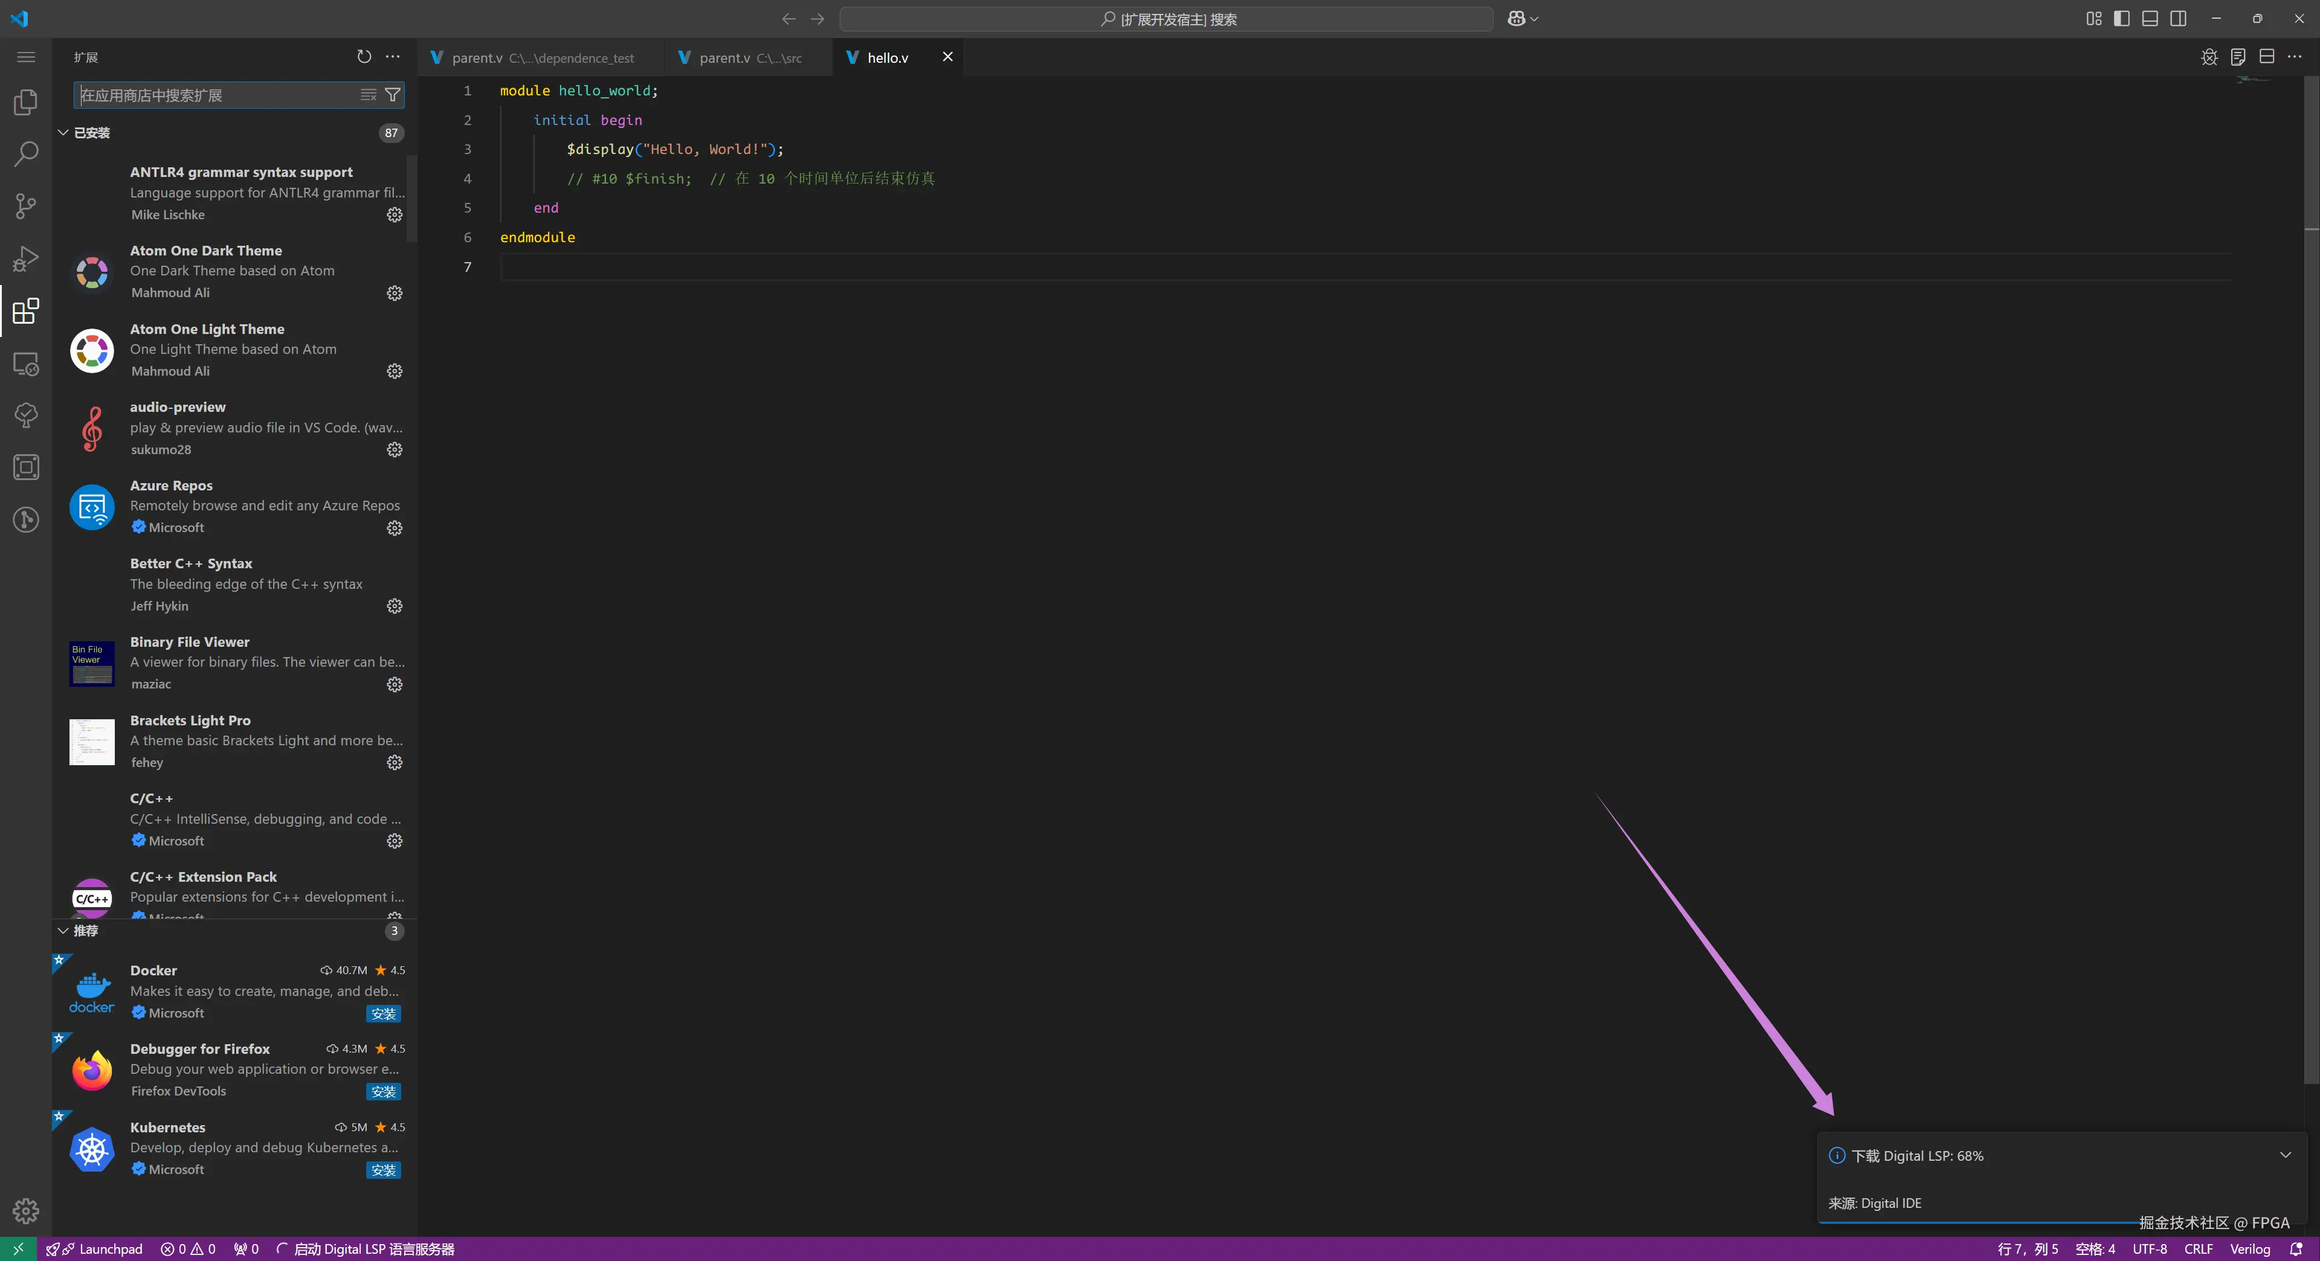Screen dimensions: 2320x1261
Task: Click the filter extensions funnel icon
Action: [393, 94]
